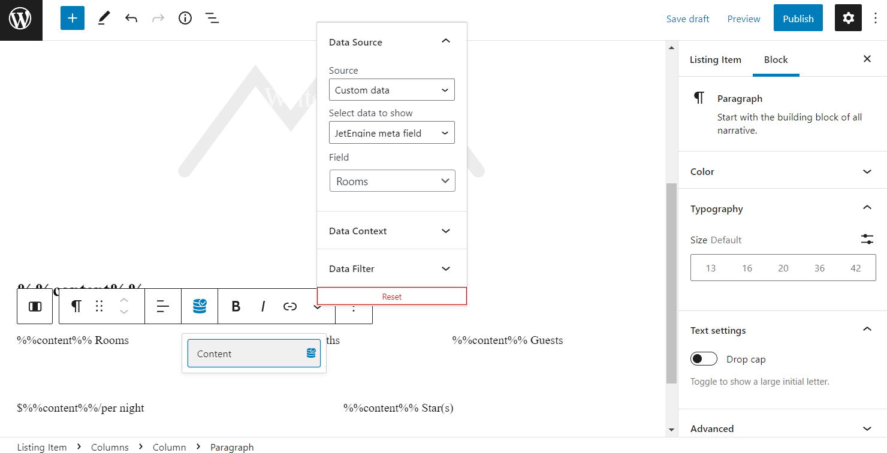Insert a link
This screenshot has width=887, height=453.
290,306
